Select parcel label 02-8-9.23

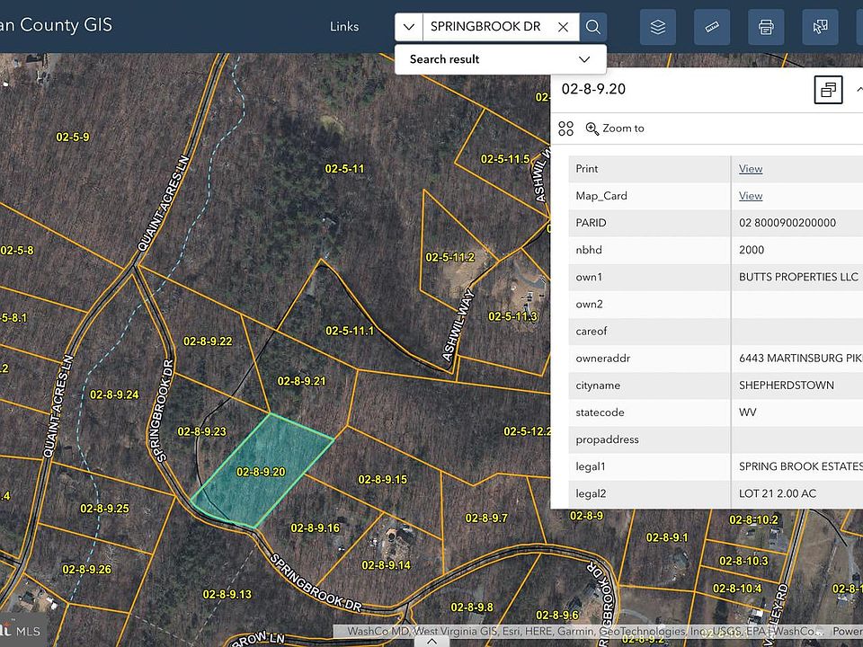coord(202,431)
